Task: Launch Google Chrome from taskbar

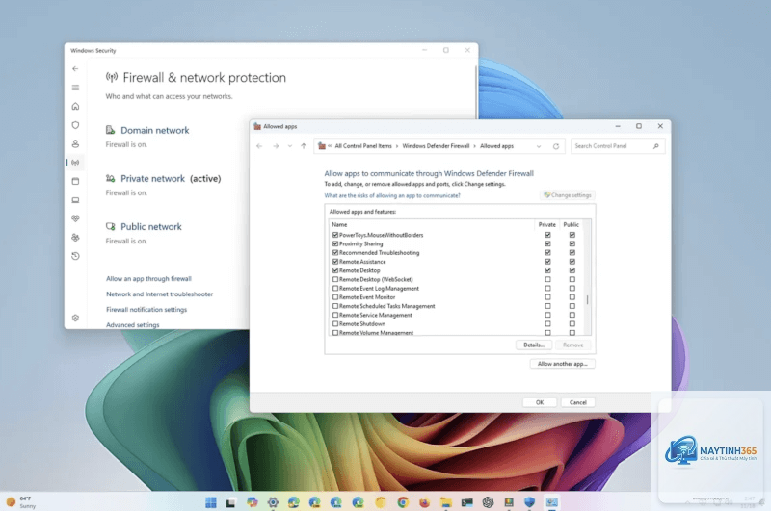Action: click(403, 502)
